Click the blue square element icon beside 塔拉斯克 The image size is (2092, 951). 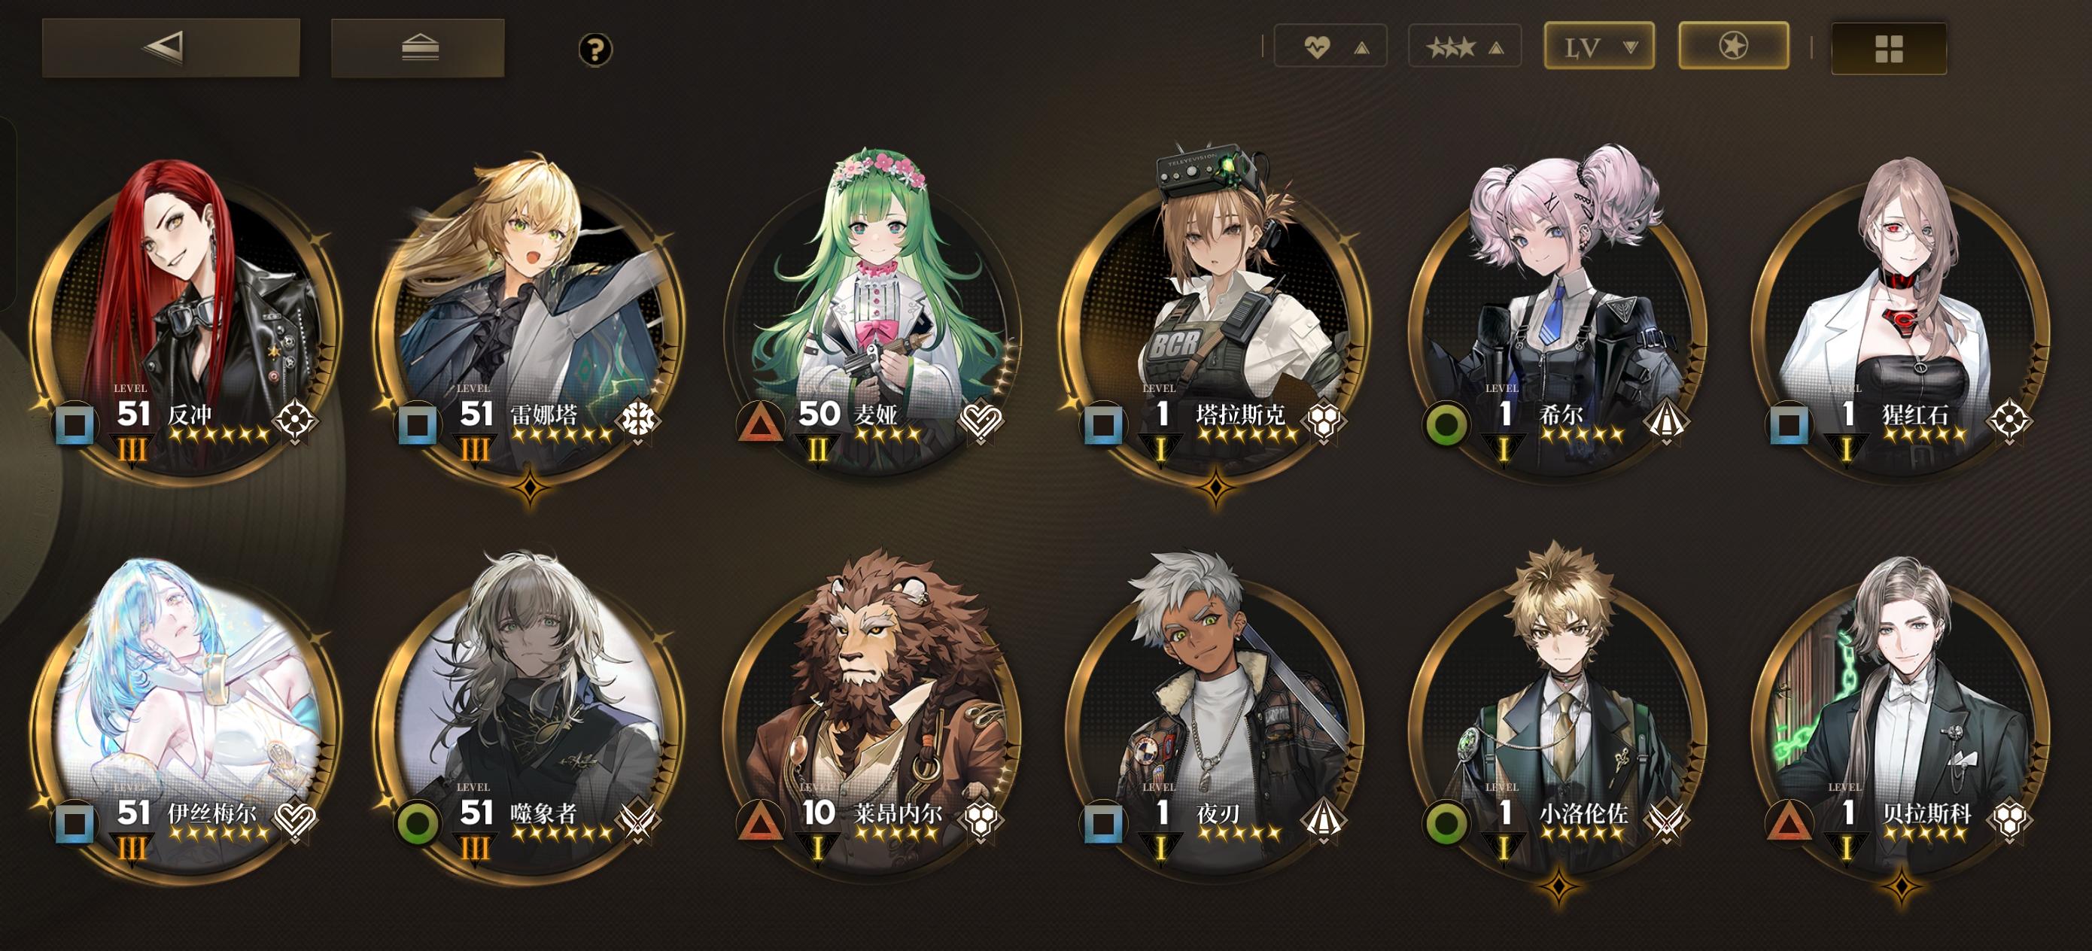tap(1103, 424)
